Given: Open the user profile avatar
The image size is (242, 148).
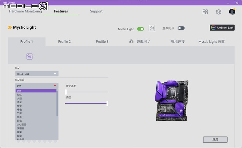Looking at the screenshot, I should [232, 11].
